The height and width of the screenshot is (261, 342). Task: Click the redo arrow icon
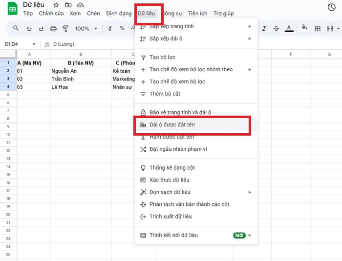[x=41, y=28]
